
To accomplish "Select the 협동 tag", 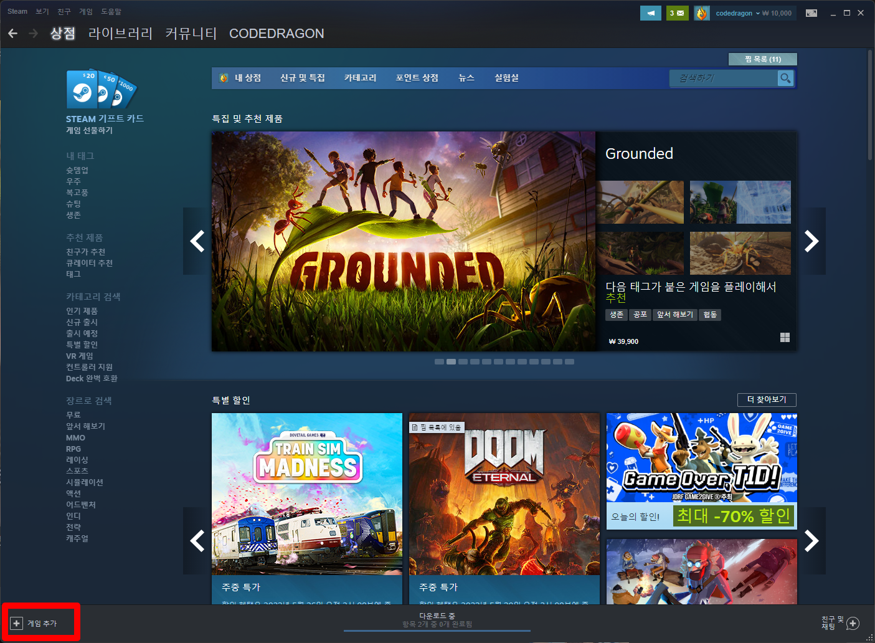I will click(x=710, y=315).
